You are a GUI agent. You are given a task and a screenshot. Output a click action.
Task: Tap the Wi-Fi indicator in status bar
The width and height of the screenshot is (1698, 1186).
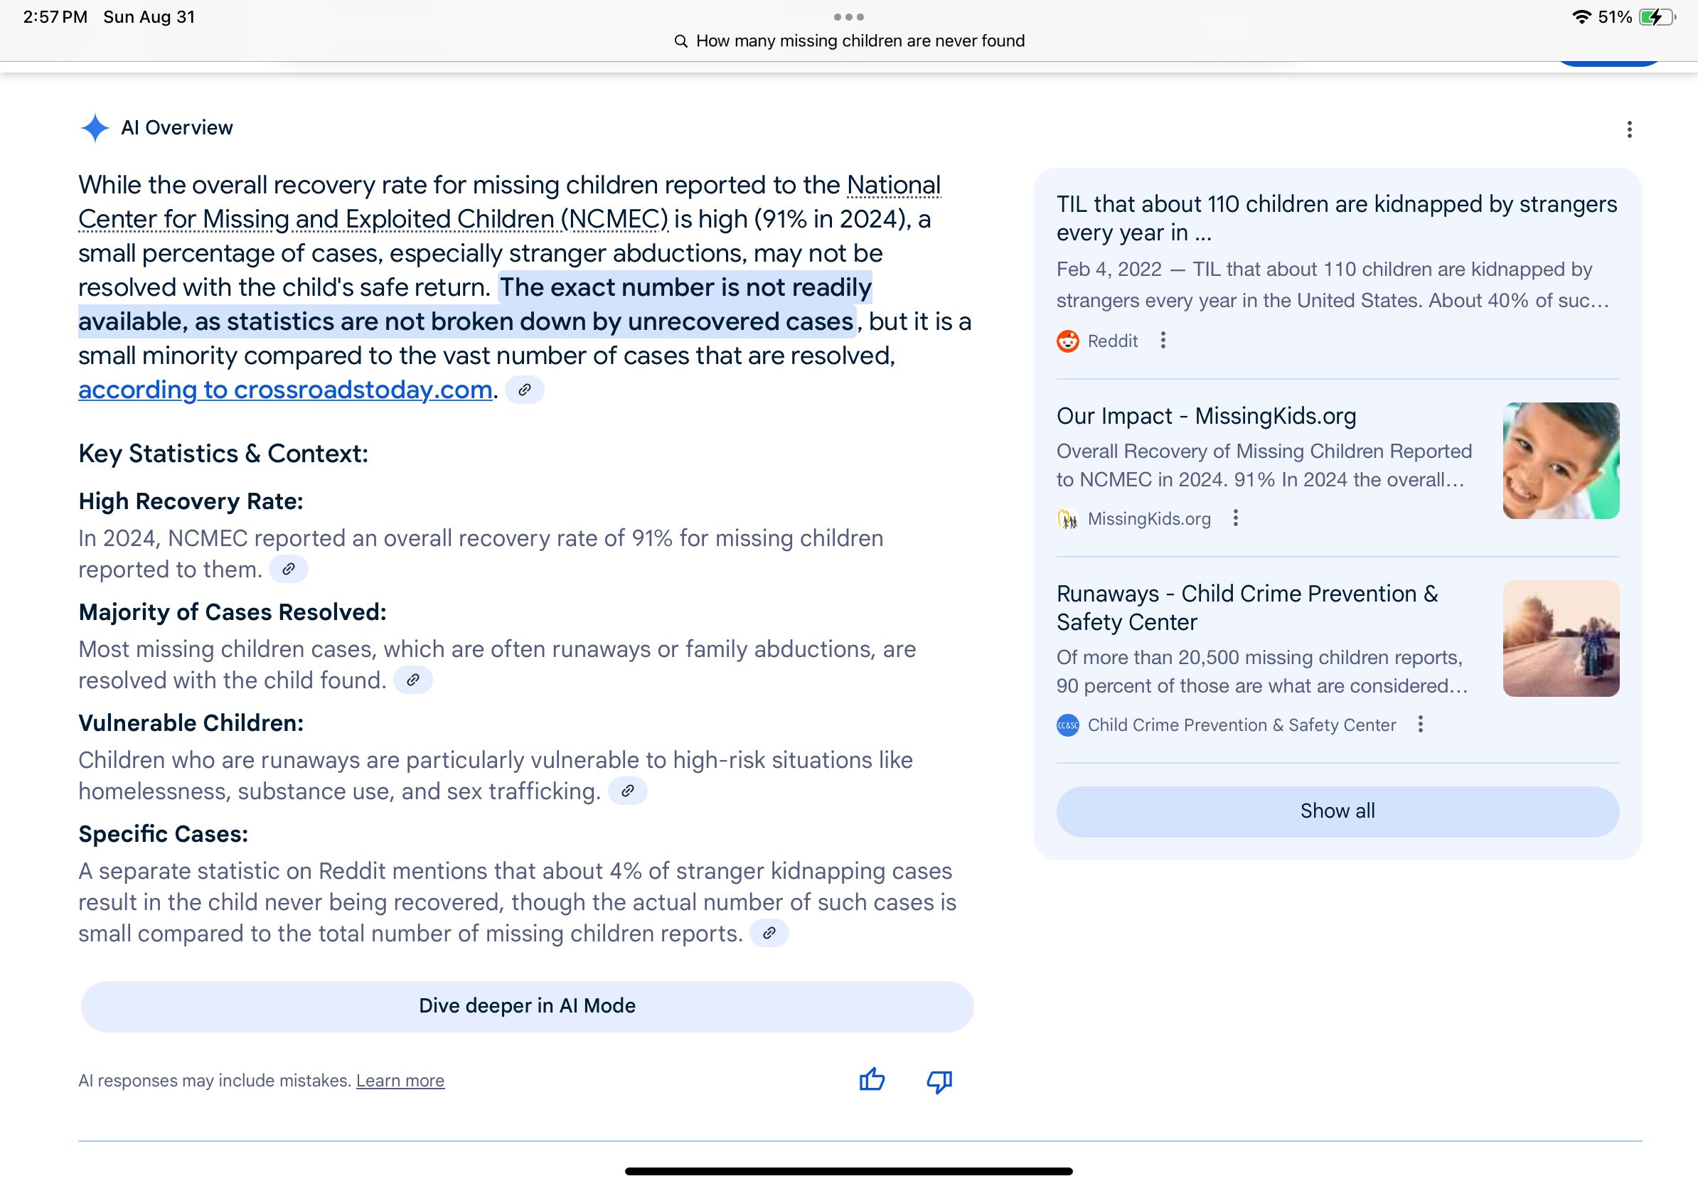coord(1581,17)
